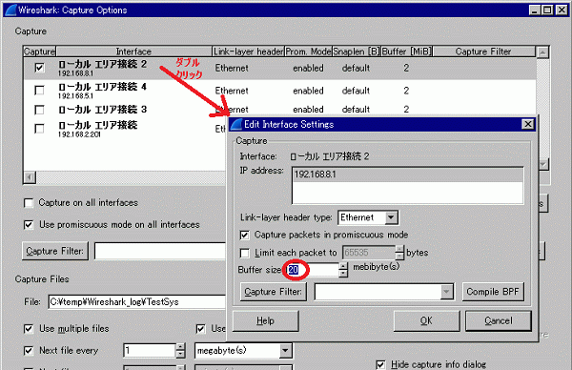Click Buffer size stepper arrows
Image resolution: width=572 pixels, height=370 pixels.
(343, 270)
